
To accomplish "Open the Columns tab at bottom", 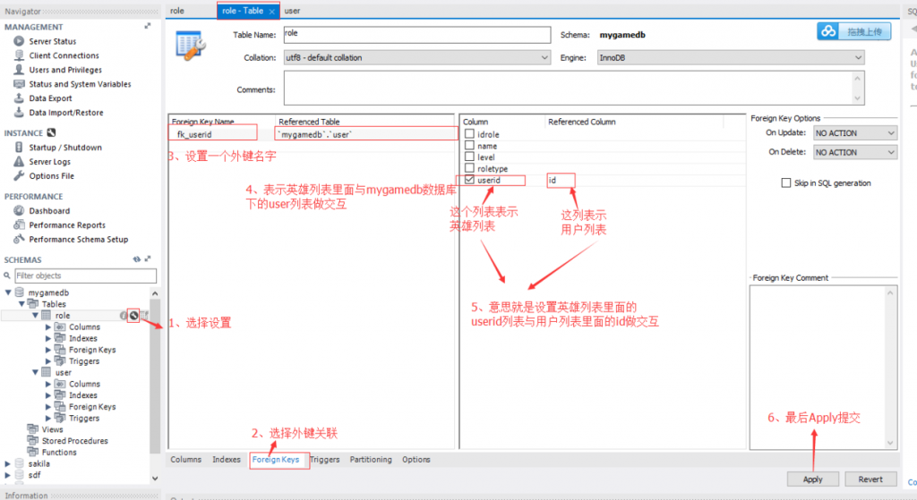I will coord(186,460).
